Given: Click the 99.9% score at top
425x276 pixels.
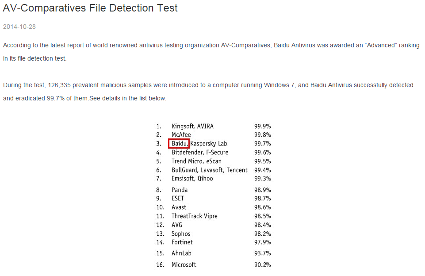Looking at the screenshot, I should (262, 126).
